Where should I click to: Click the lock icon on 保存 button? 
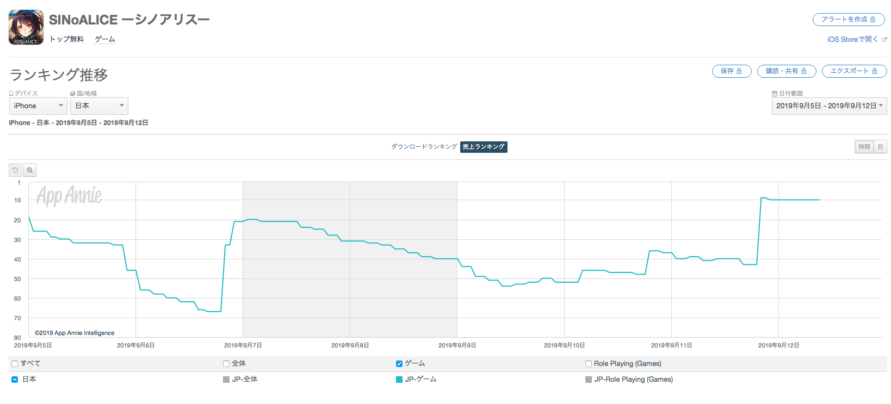pyautogui.click(x=739, y=71)
